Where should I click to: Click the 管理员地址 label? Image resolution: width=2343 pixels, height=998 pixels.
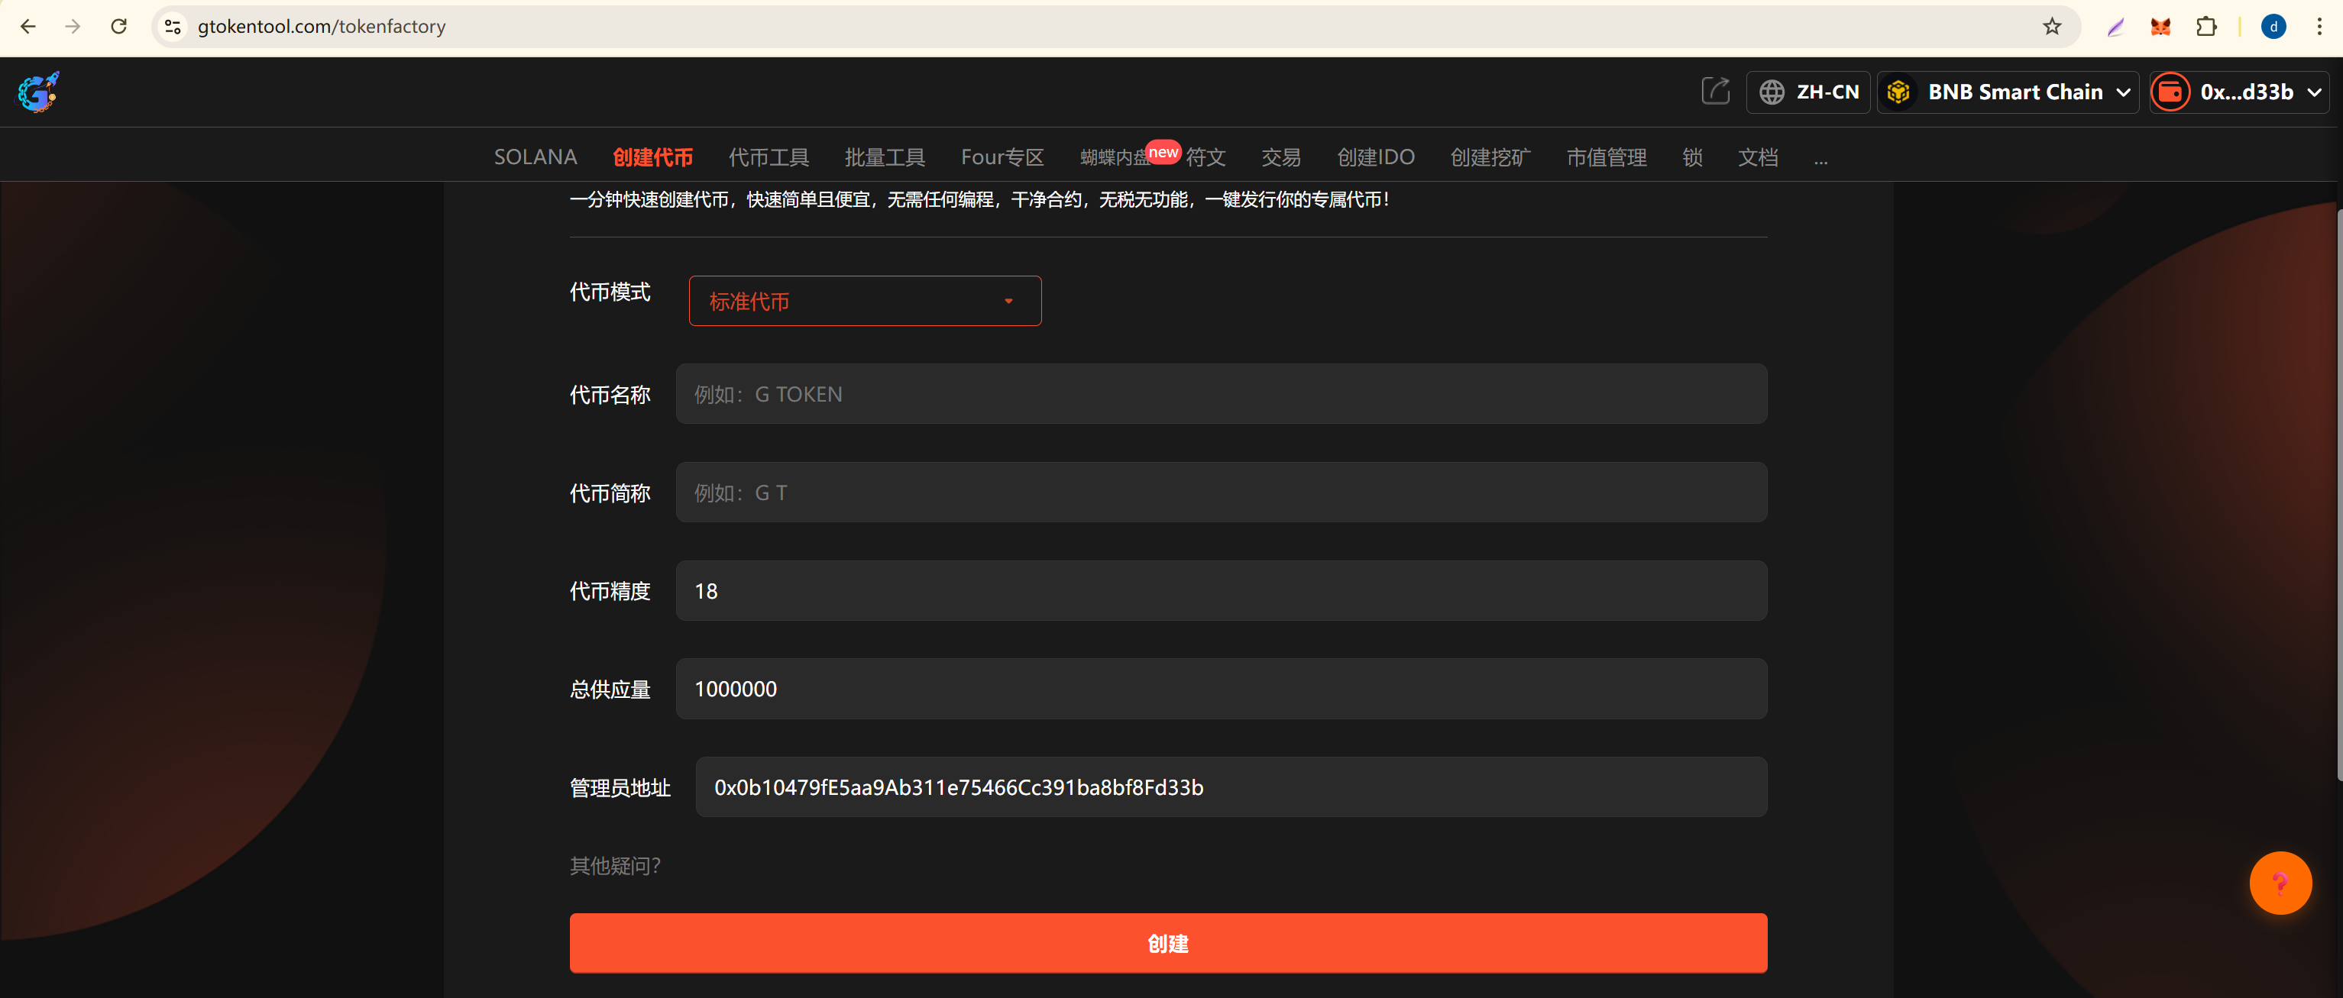(620, 788)
